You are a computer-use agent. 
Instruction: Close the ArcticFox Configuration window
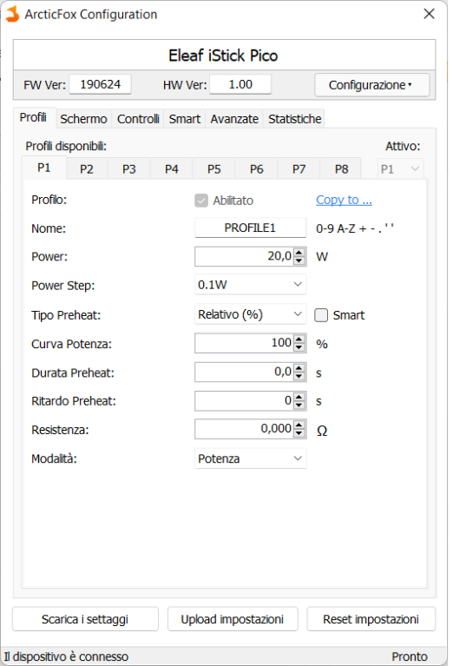pyautogui.click(x=429, y=14)
